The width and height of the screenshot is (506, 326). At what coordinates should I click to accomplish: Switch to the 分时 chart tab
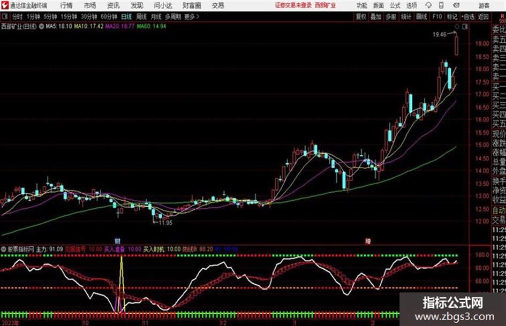coord(18,17)
